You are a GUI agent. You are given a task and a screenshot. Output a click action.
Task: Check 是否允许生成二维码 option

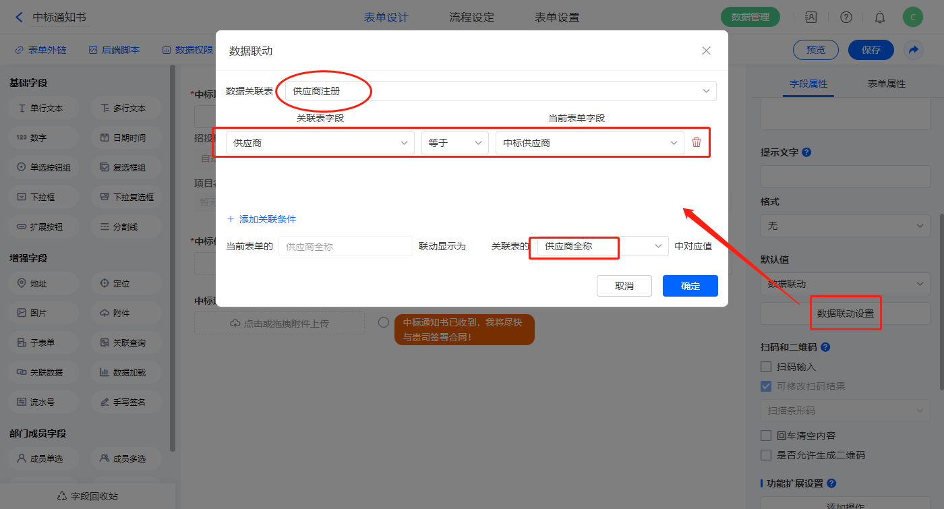pos(766,455)
